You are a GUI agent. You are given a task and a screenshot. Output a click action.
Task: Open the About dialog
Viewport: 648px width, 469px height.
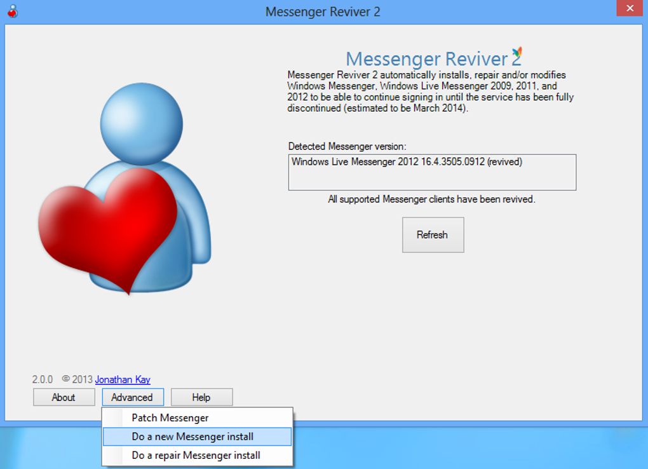pyautogui.click(x=64, y=397)
